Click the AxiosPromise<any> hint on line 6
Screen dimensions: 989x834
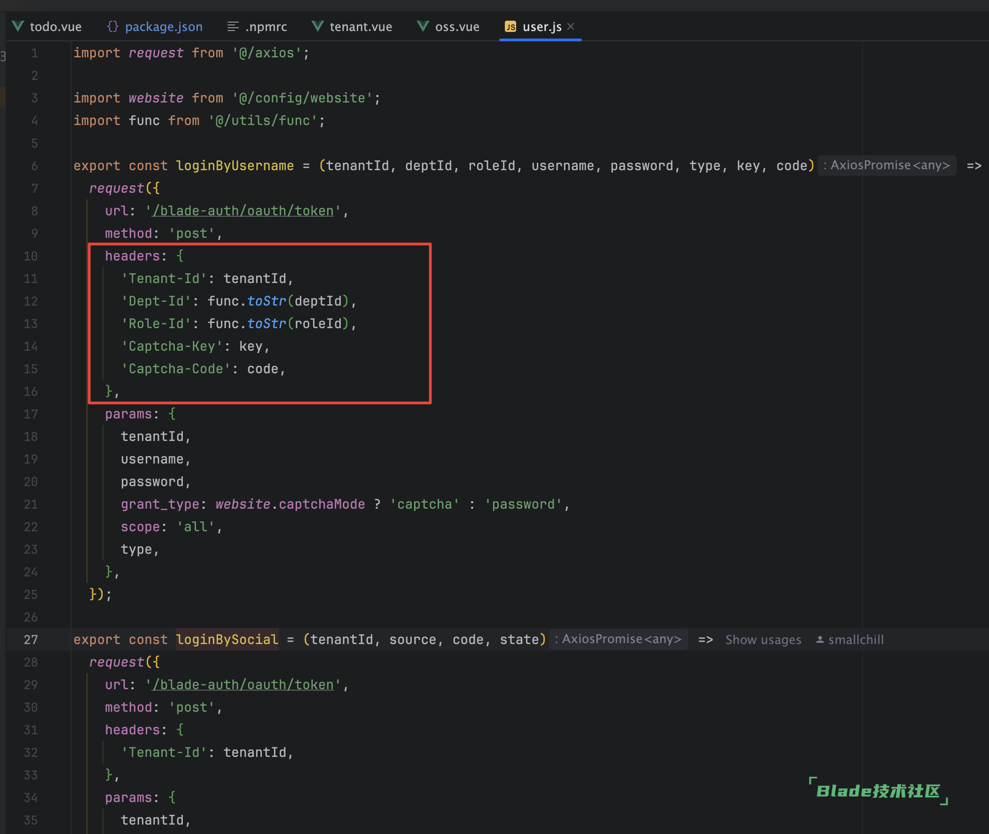(x=887, y=165)
